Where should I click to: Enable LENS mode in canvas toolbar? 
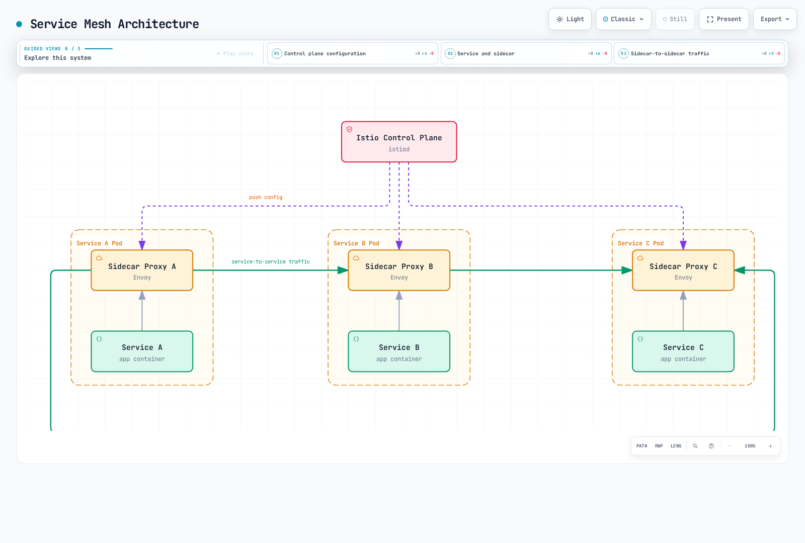coord(676,446)
